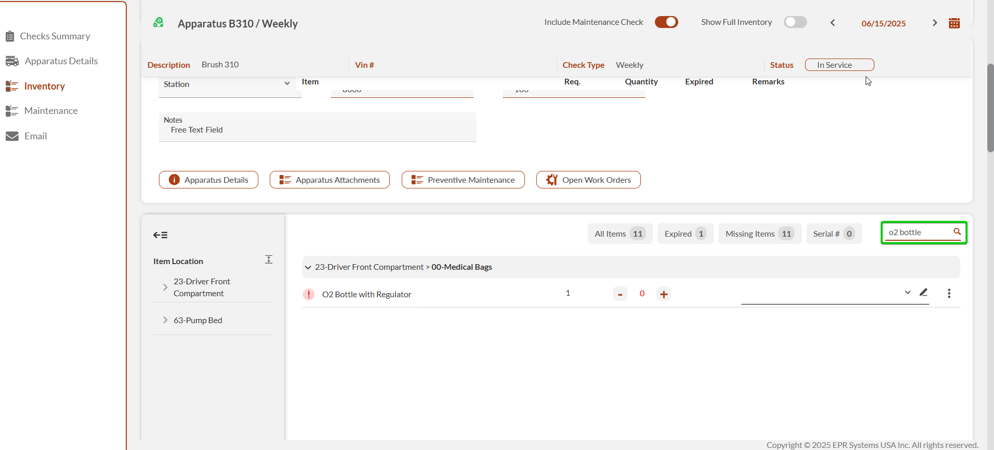Toggle off Include Maintenance Check
The height and width of the screenshot is (450, 994).
pyautogui.click(x=666, y=22)
